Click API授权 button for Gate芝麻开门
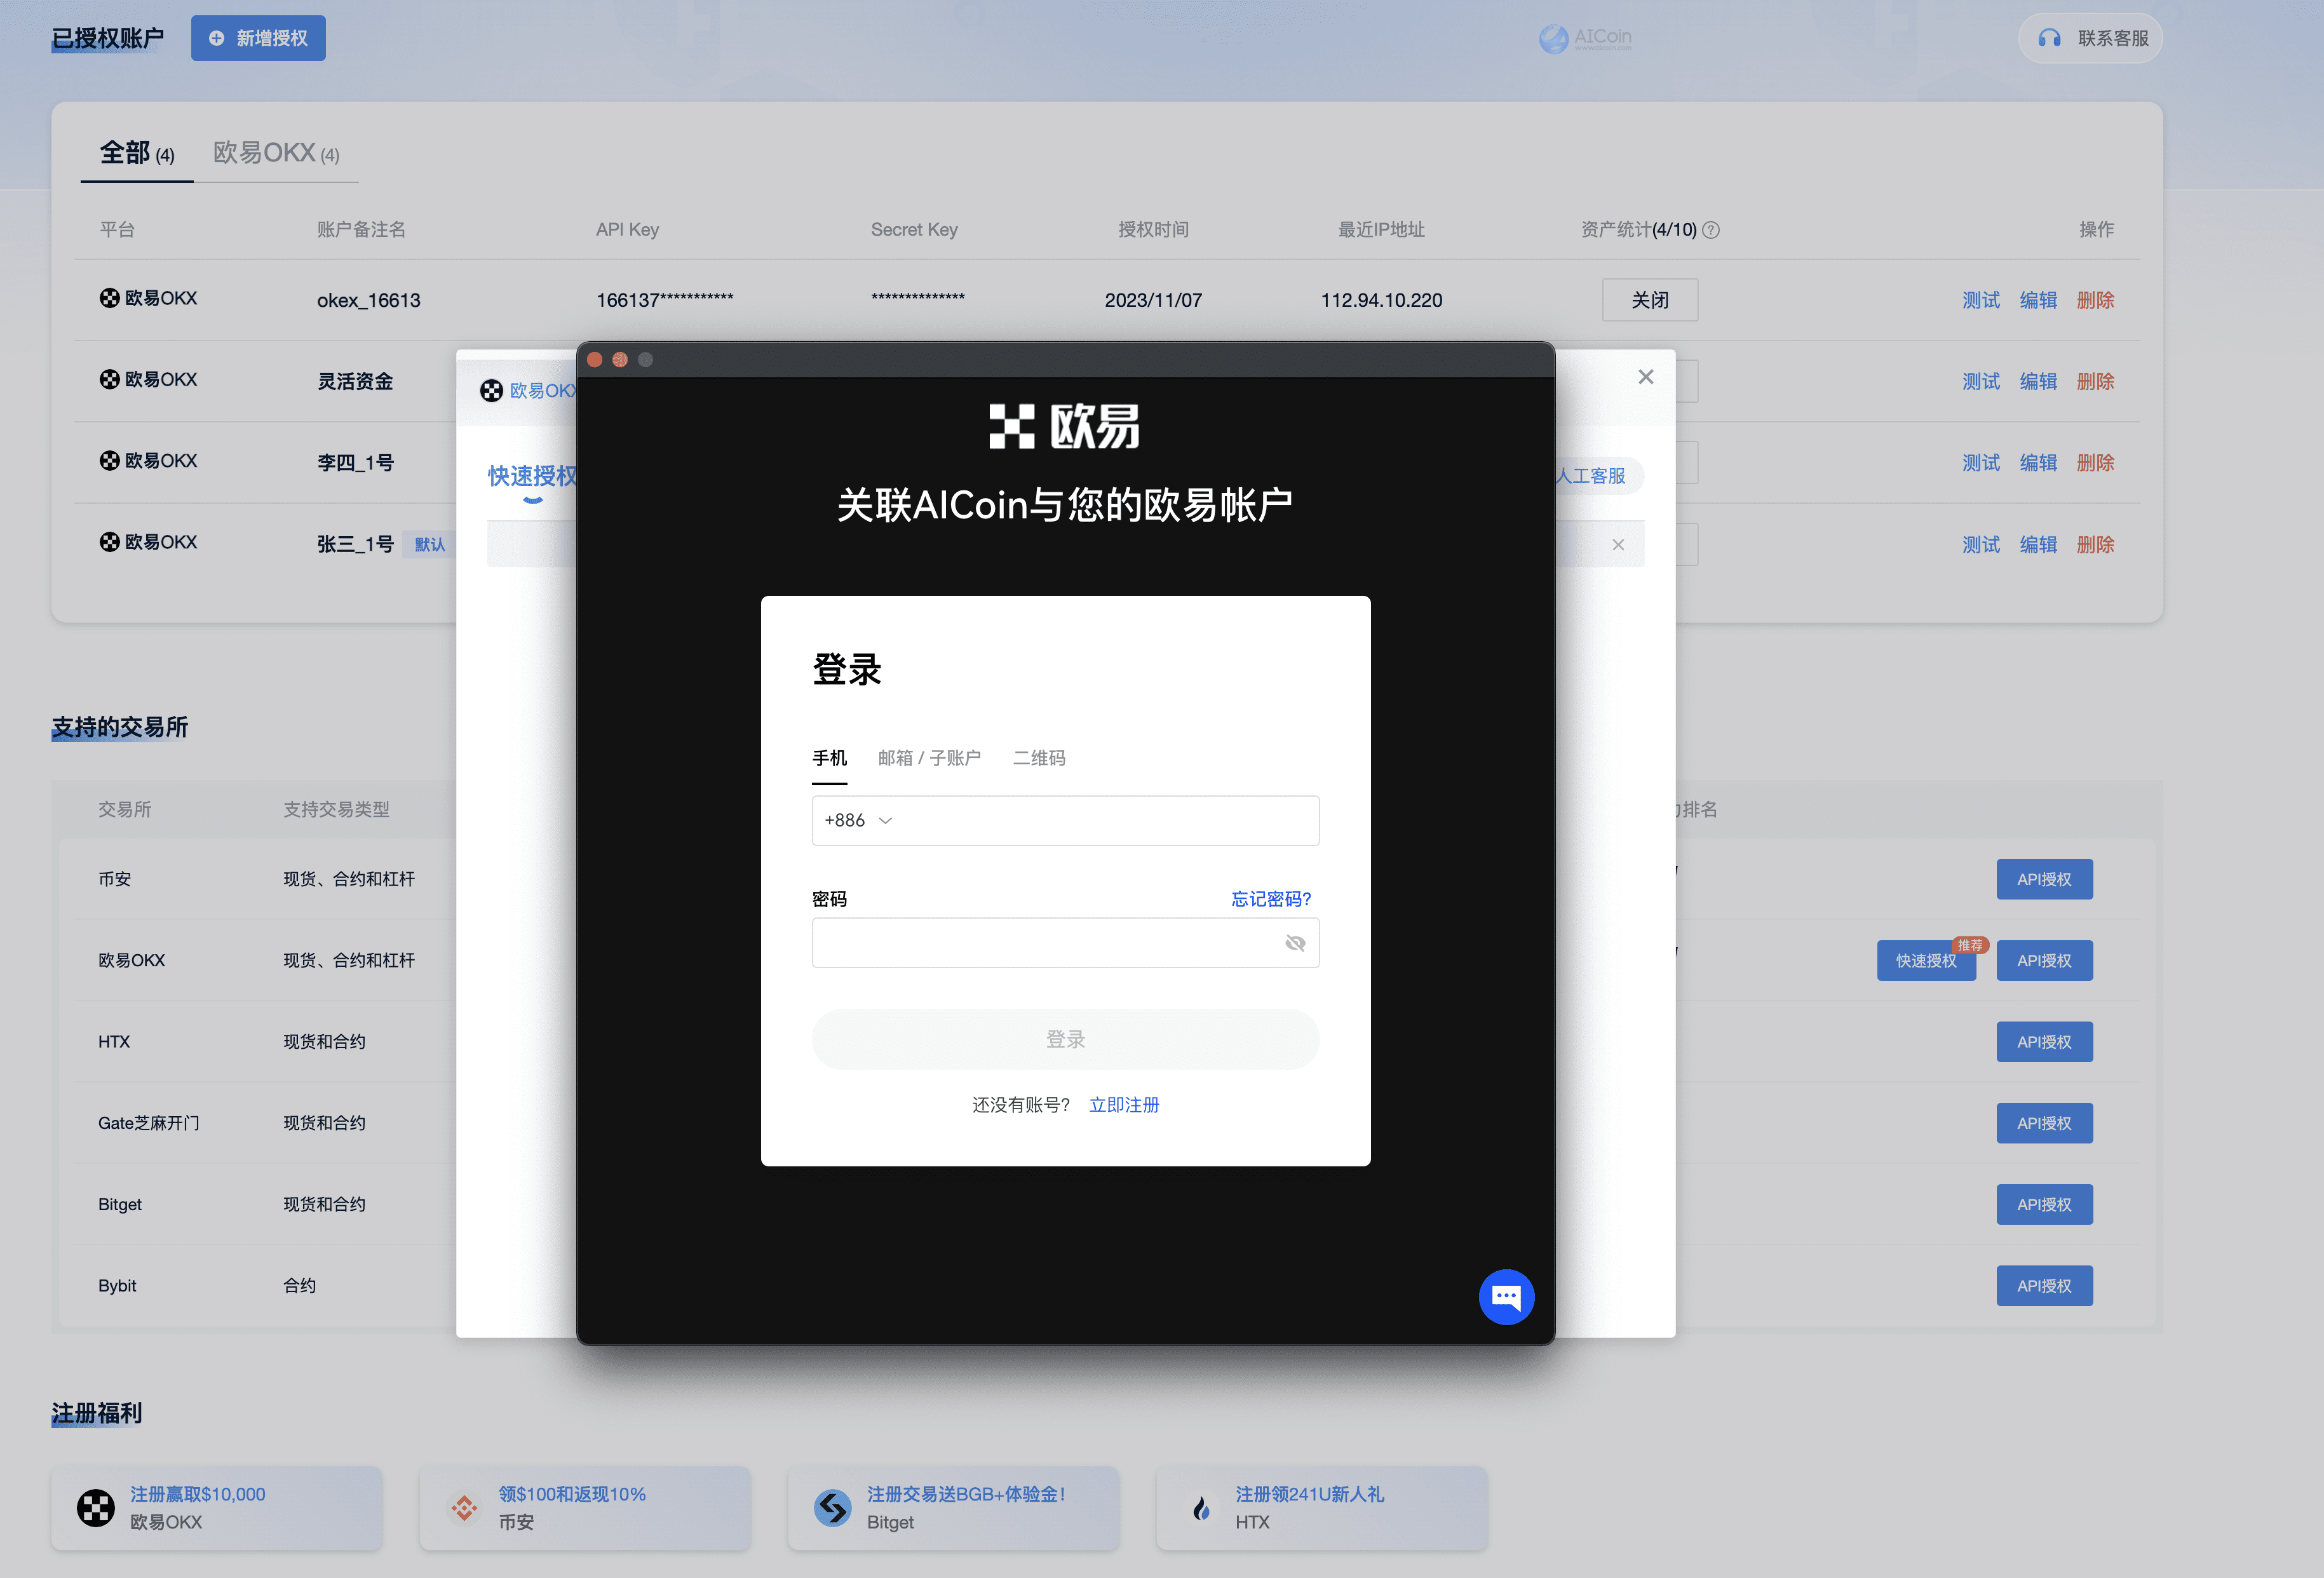The width and height of the screenshot is (2324, 1578). (x=2044, y=1123)
